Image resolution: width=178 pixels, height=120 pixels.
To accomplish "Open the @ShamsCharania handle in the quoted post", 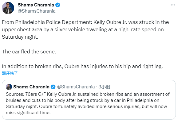I will (x=76, y=87).
